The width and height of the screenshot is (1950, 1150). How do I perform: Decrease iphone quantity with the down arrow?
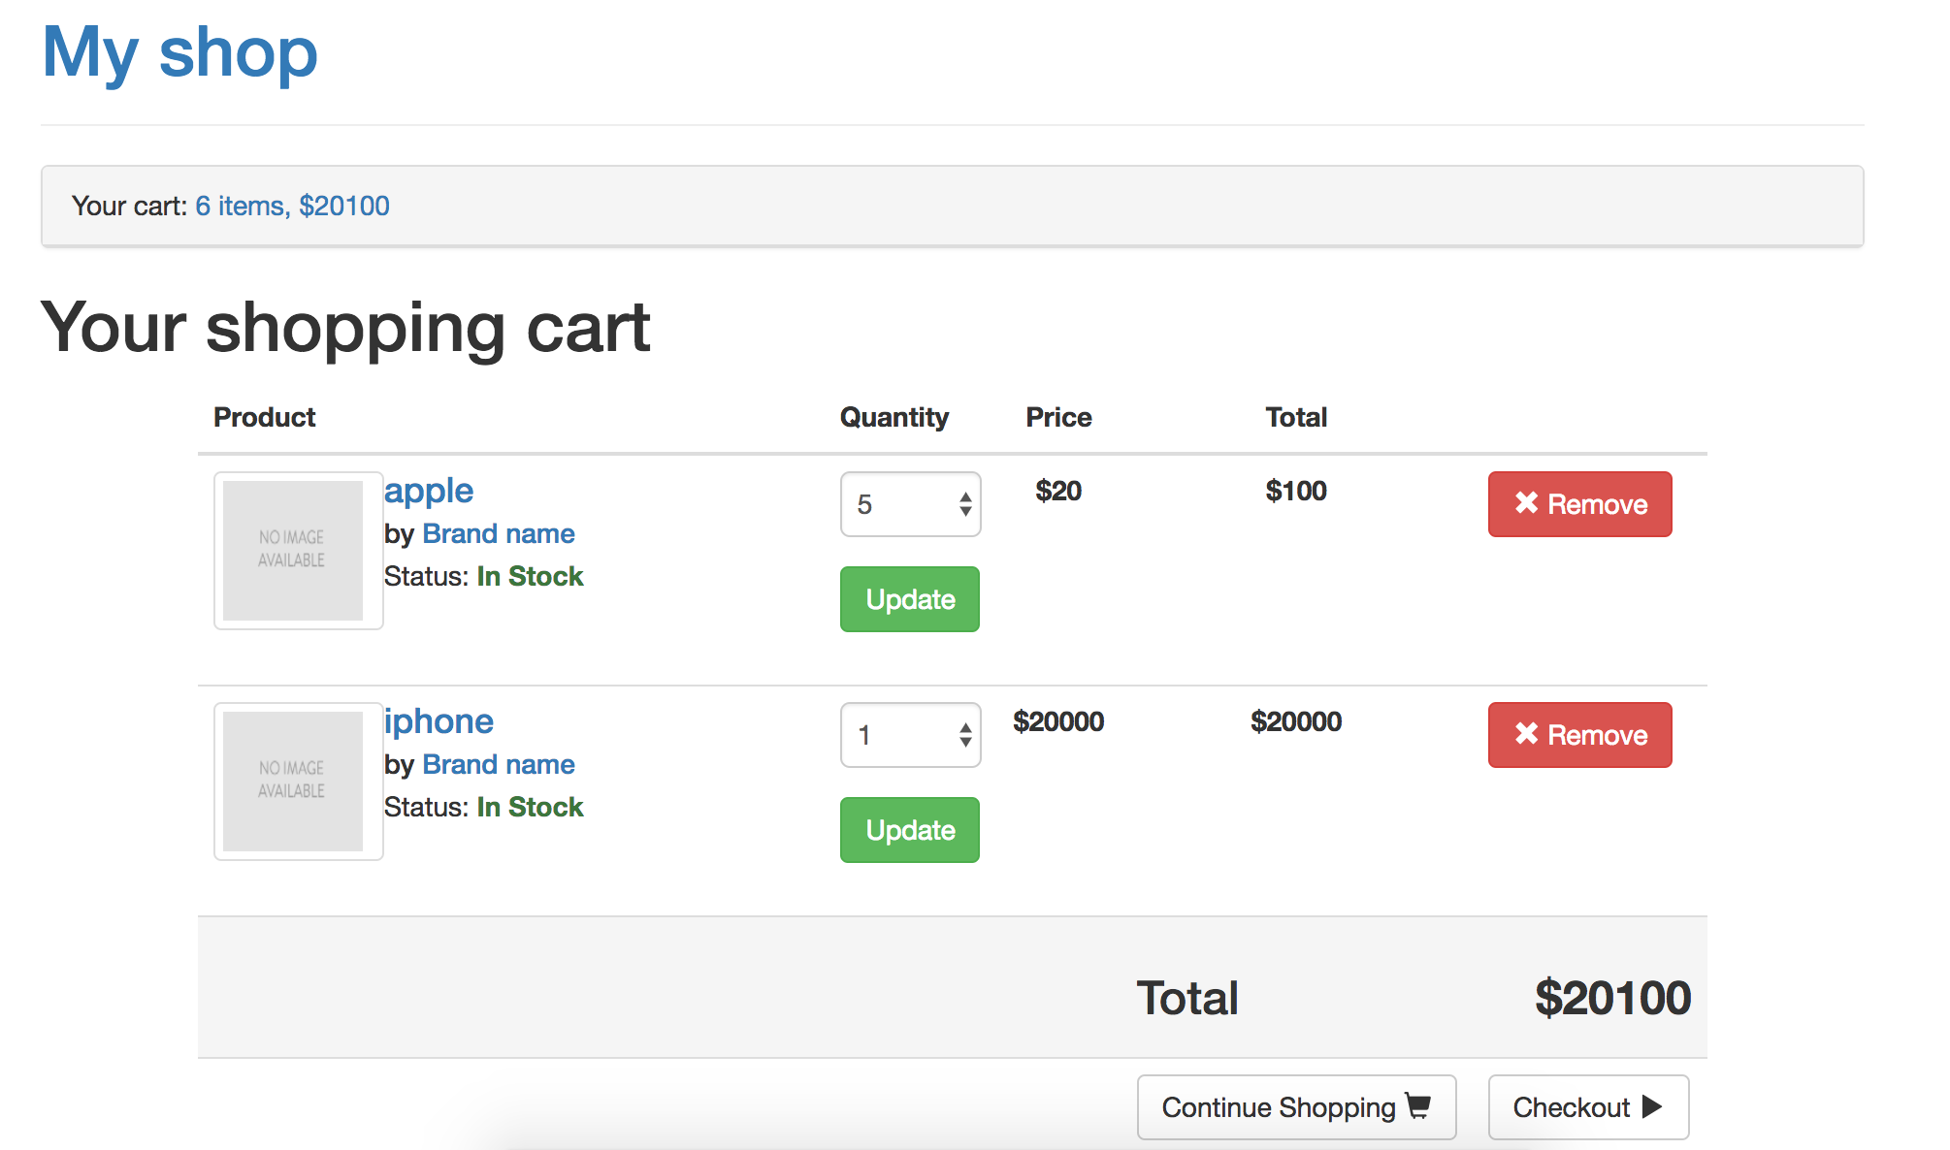965,742
